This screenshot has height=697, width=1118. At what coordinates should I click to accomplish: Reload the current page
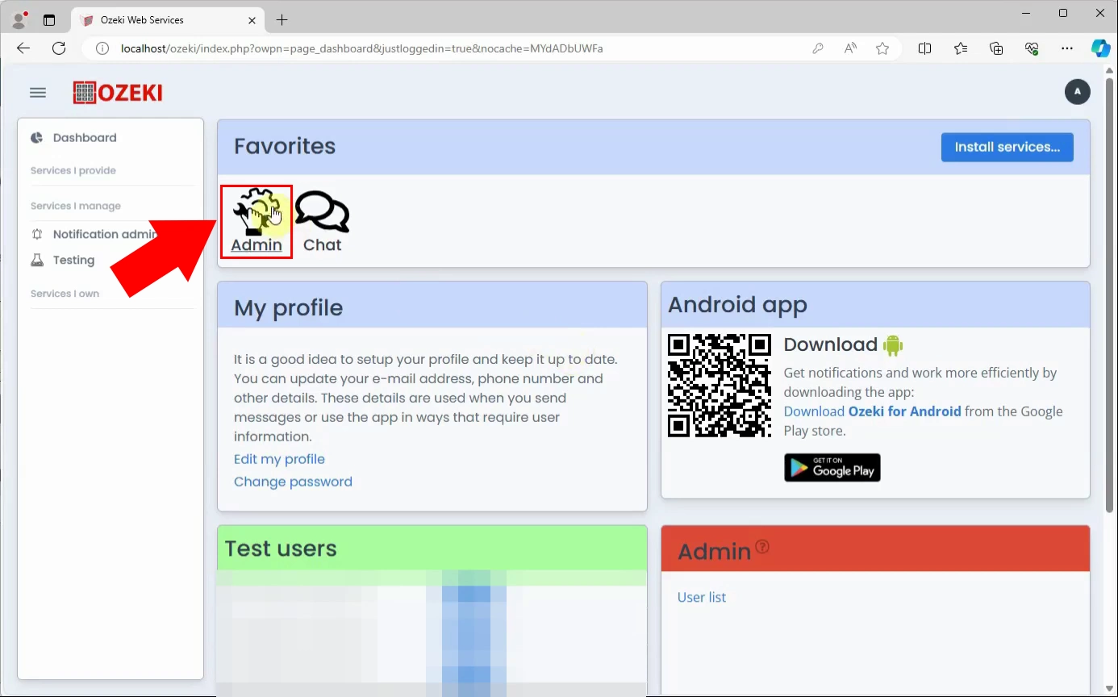tap(59, 48)
